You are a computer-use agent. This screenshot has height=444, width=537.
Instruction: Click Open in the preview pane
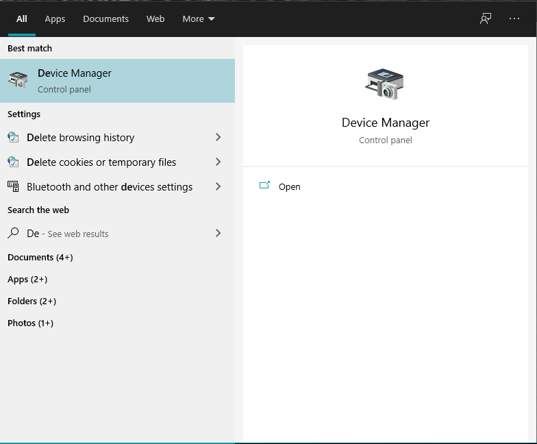(289, 186)
